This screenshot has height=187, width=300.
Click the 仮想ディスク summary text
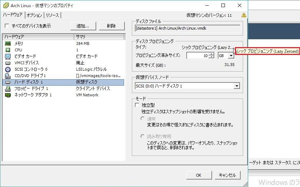pyautogui.click(x=87, y=82)
